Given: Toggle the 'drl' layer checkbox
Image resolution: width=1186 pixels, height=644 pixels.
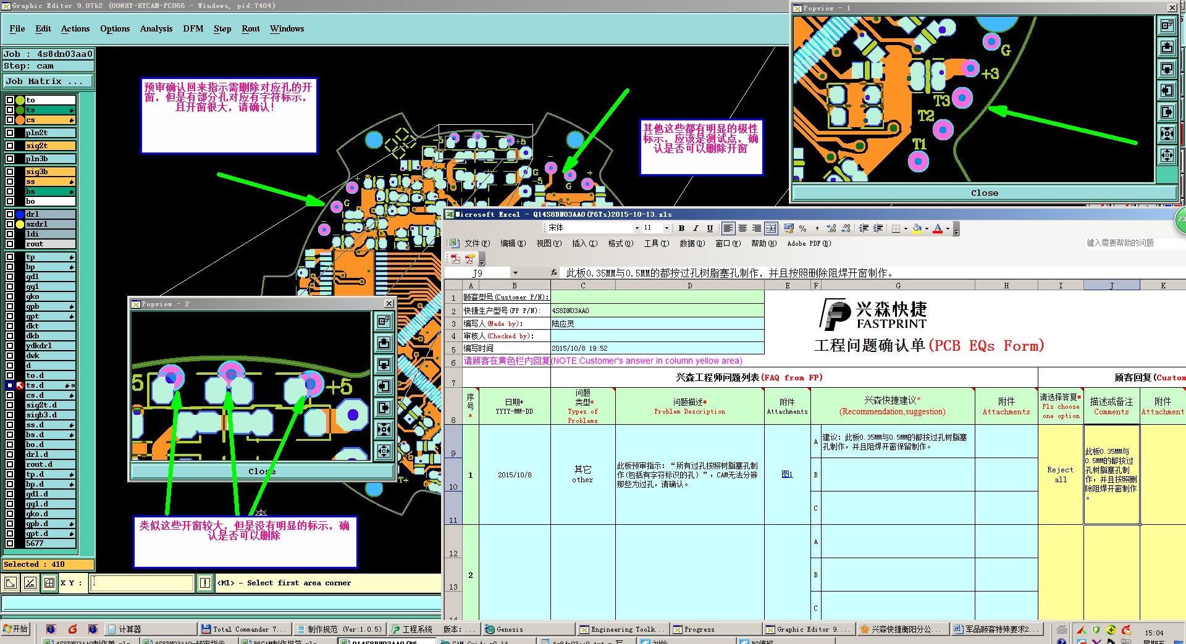Looking at the screenshot, I should tap(10, 214).
